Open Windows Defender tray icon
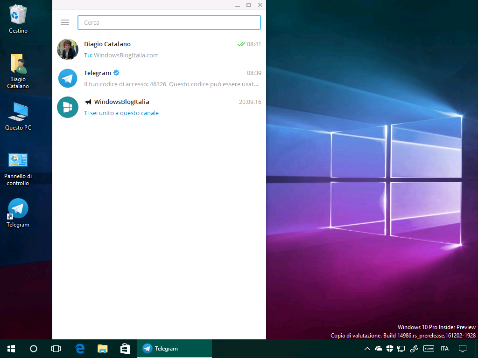 point(390,349)
